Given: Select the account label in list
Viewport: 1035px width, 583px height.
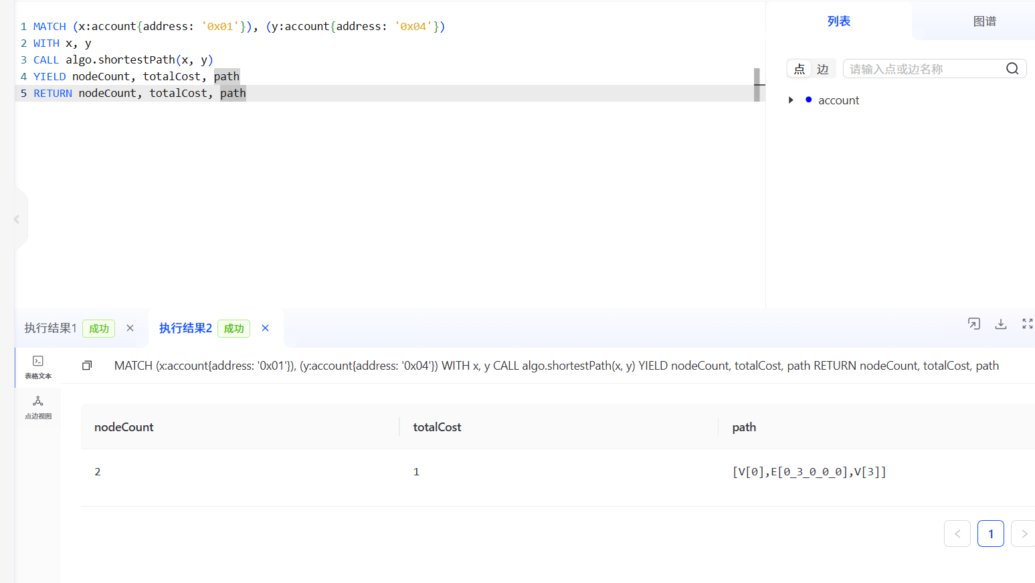Looking at the screenshot, I should (x=838, y=100).
